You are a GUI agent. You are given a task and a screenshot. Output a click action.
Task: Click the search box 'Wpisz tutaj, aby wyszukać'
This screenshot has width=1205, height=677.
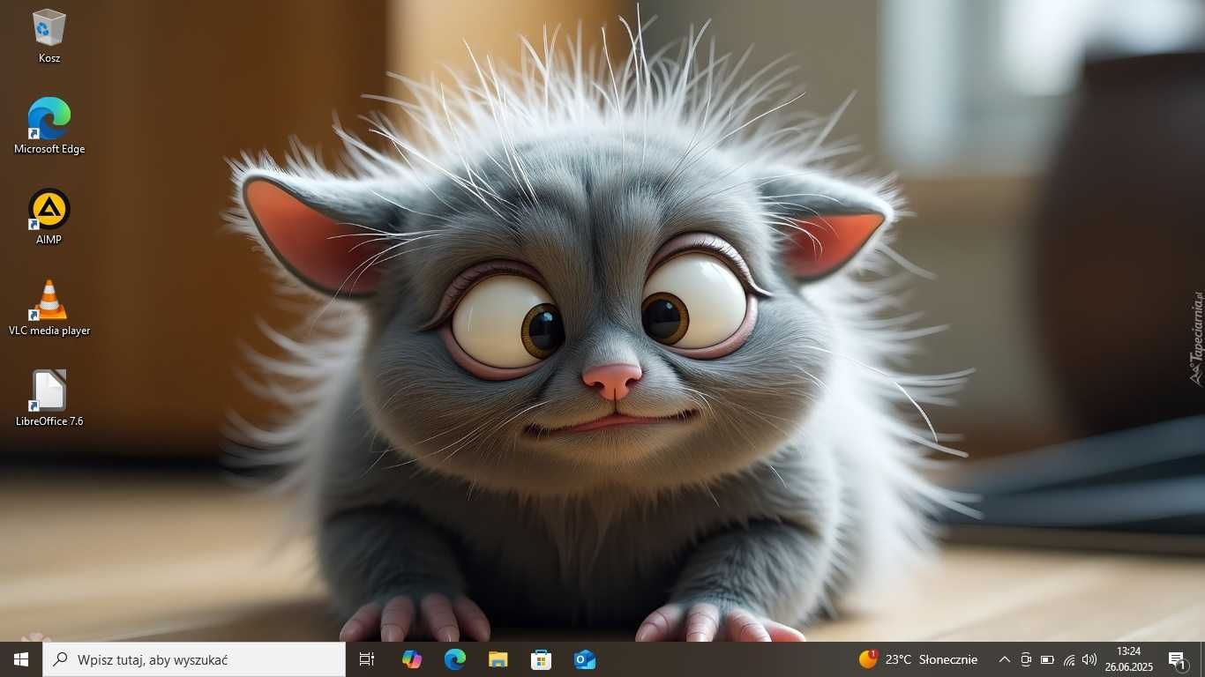click(x=194, y=659)
